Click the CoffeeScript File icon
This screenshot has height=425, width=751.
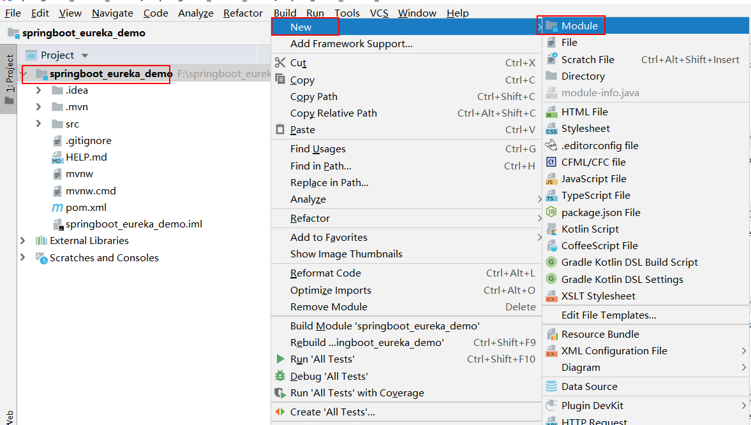[551, 246]
